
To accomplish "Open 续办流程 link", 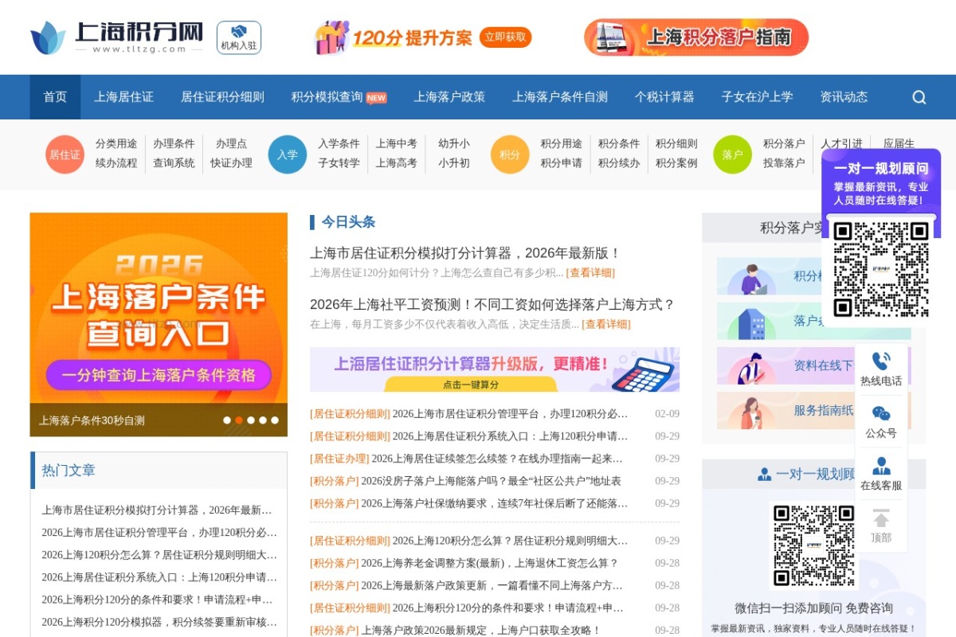I will pos(116,163).
